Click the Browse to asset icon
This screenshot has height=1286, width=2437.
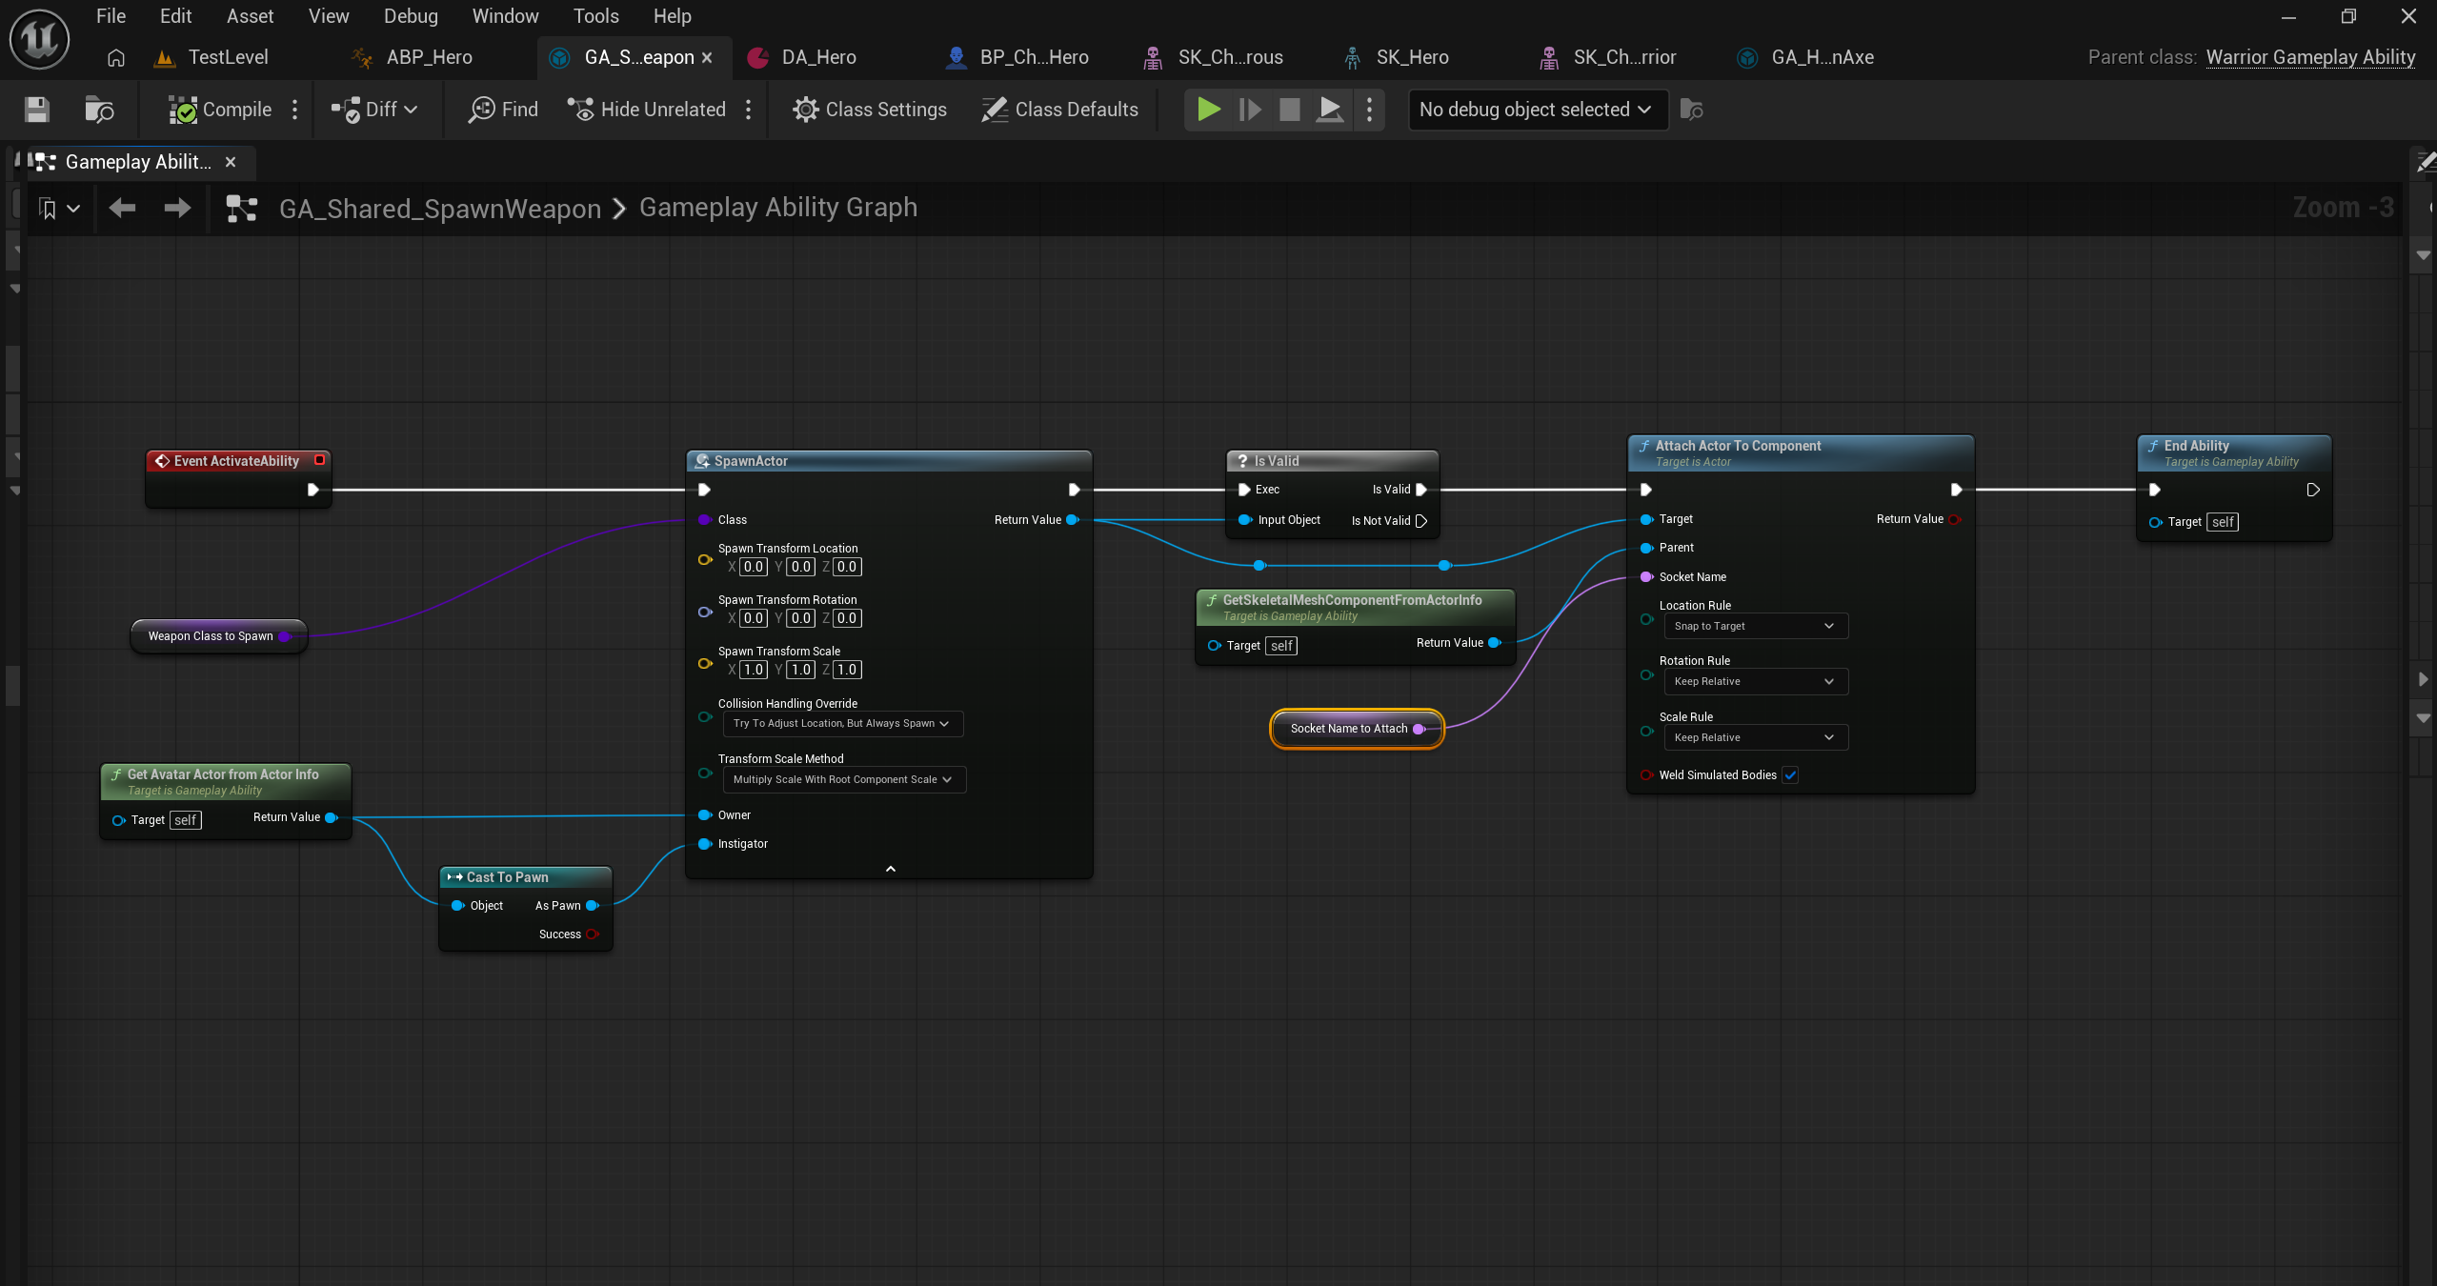click(99, 110)
